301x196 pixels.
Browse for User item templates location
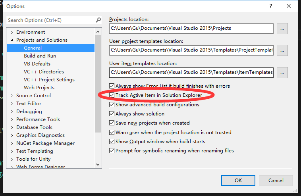point(282,72)
